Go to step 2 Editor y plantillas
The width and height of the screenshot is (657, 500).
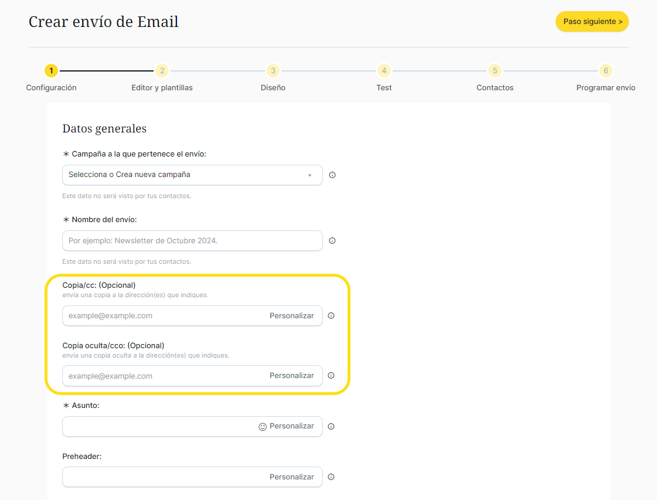coord(162,71)
